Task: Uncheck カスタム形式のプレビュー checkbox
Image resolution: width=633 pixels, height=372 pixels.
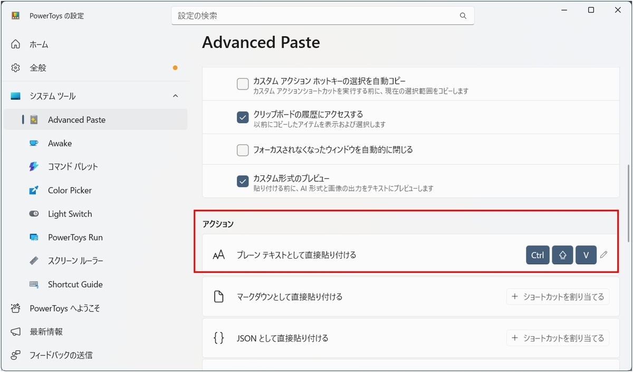Action: pos(243,181)
